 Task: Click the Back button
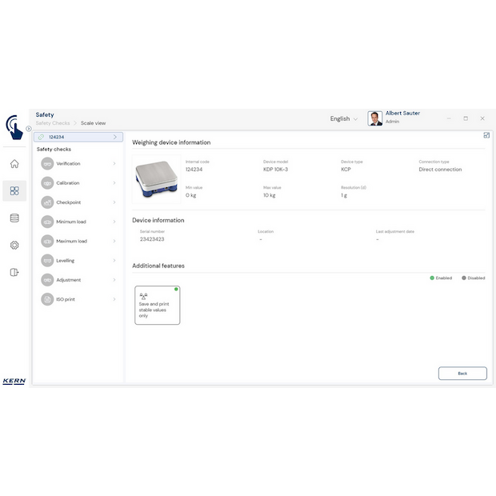(x=462, y=373)
